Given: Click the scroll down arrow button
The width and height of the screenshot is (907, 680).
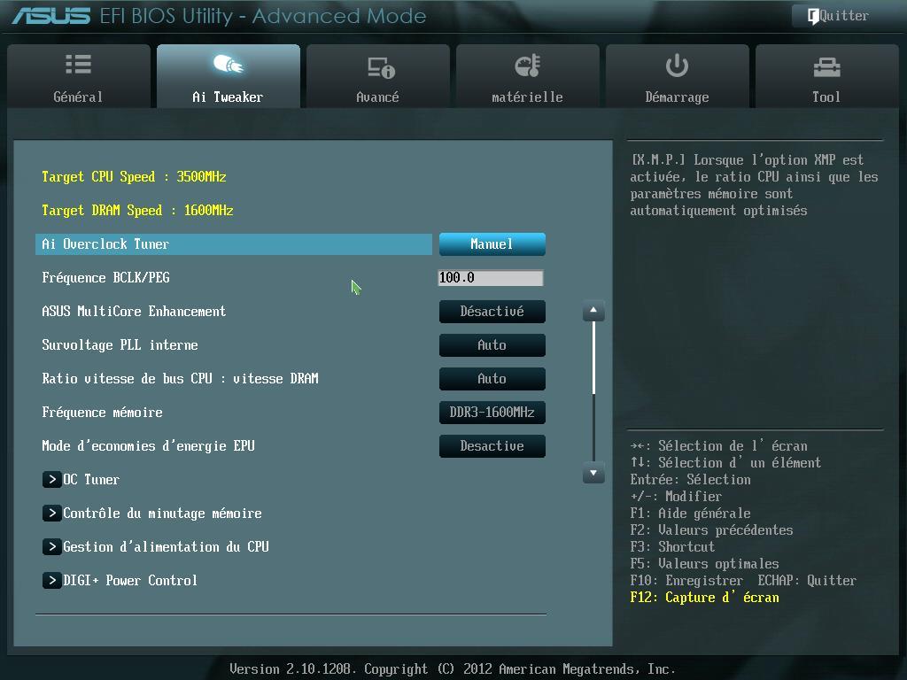Looking at the screenshot, I should coord(593,473).
